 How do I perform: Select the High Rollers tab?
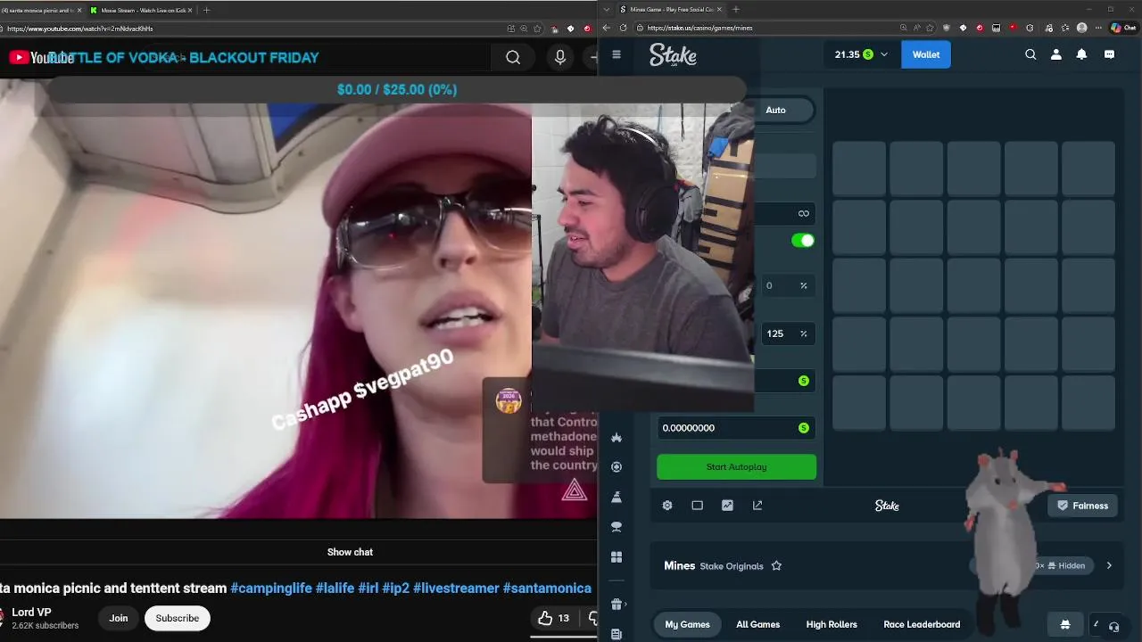(x=832, y=624)
